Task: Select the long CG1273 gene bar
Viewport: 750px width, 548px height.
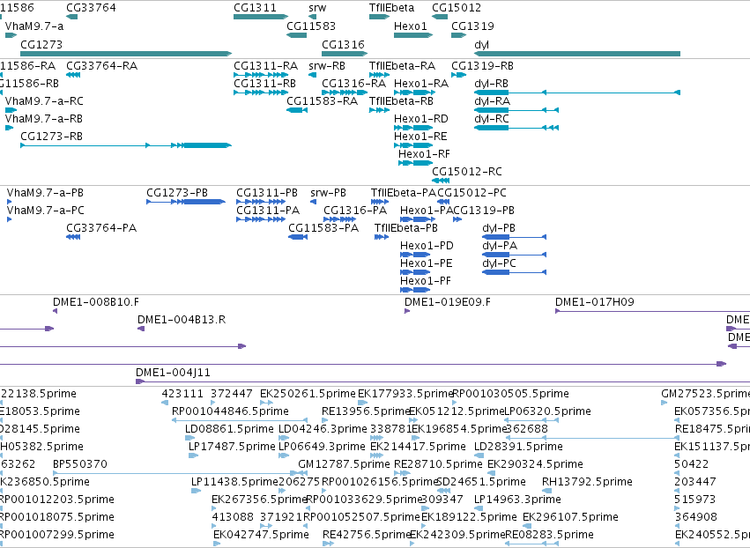Action: click(x=126, y=54)
